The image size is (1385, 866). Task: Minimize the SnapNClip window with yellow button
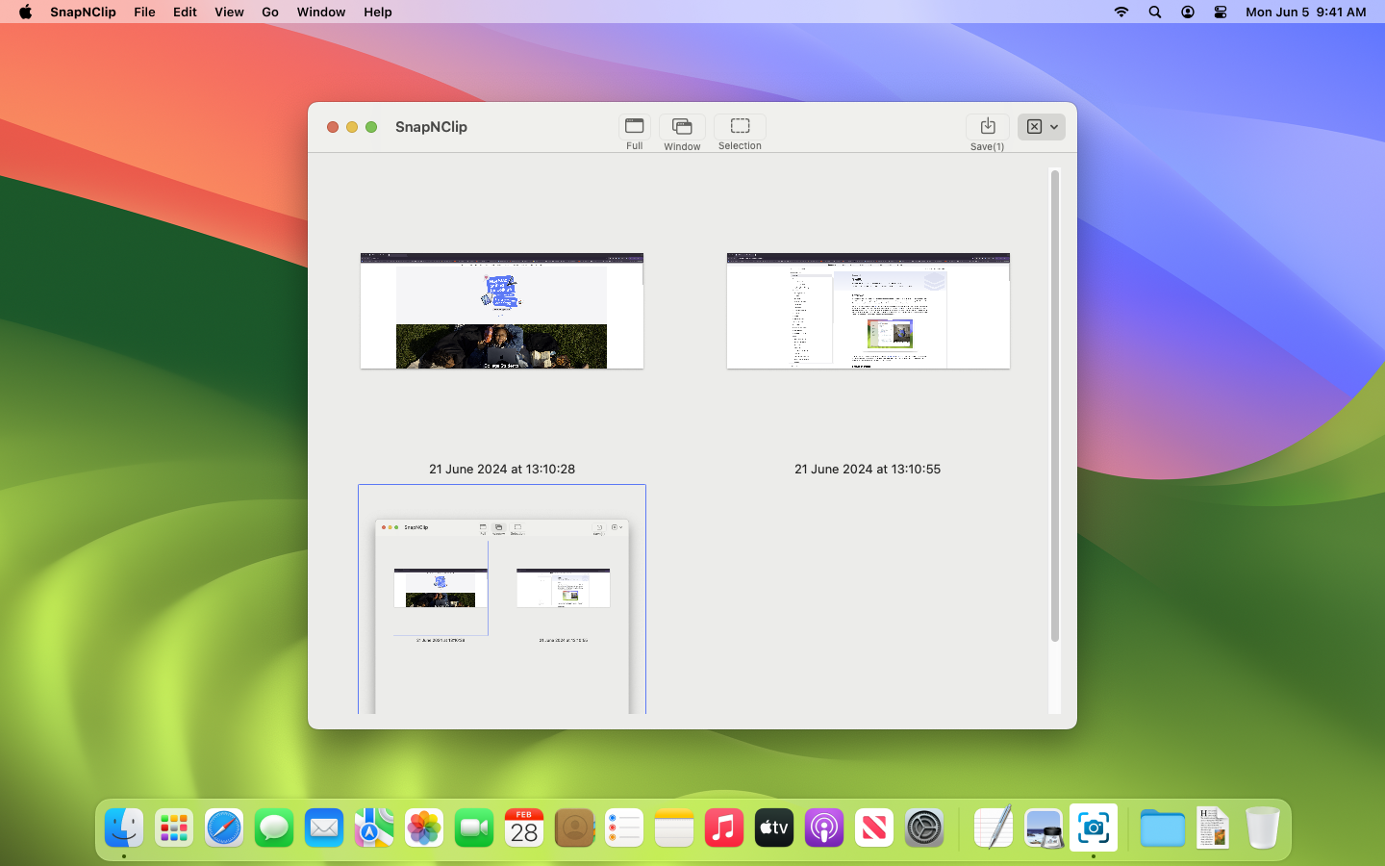click(x=352, y=127)
